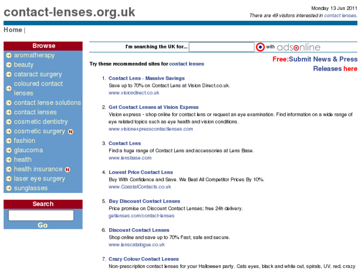The width and height of the screenshot is (361, 271).
Task: Click the arrow icon beside cosmetic surgery
Action: pyautogui.click(x=9, y=131)
